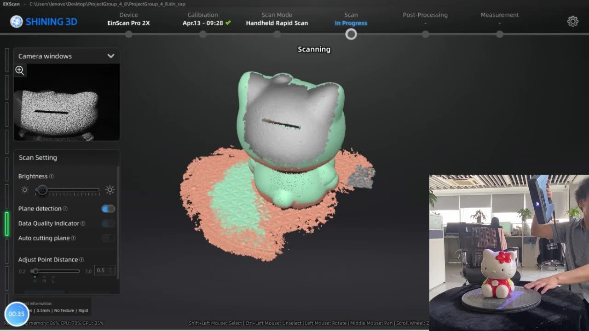Open the settings gear menu

coord(572,21)
